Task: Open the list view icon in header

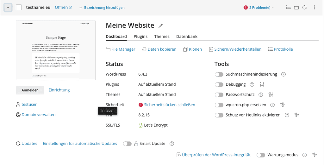Action: click(288, 7)
